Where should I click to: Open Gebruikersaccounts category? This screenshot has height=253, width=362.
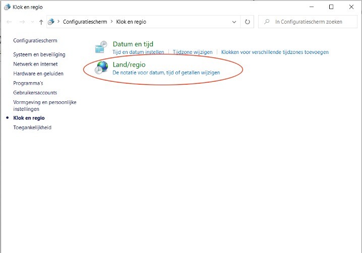(35, 93)
